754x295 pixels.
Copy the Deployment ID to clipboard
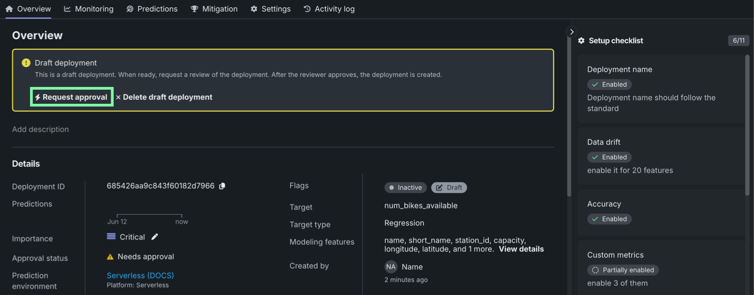tap(222, 186)
